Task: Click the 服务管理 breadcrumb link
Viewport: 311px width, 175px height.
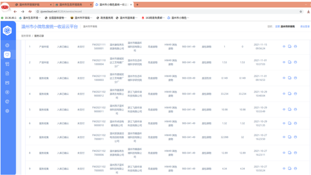Action: point(26,36)
